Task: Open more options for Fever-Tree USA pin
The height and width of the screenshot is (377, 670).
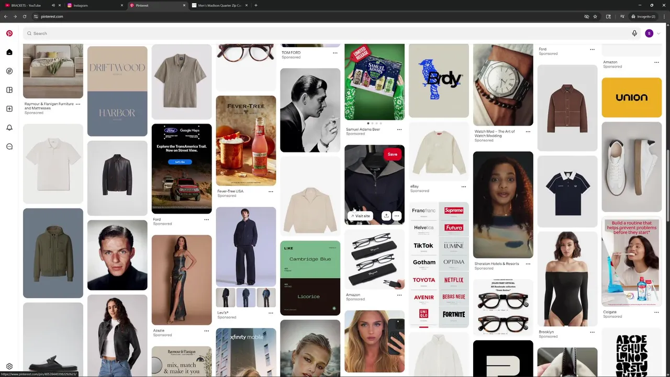Action: coord(271,191)
